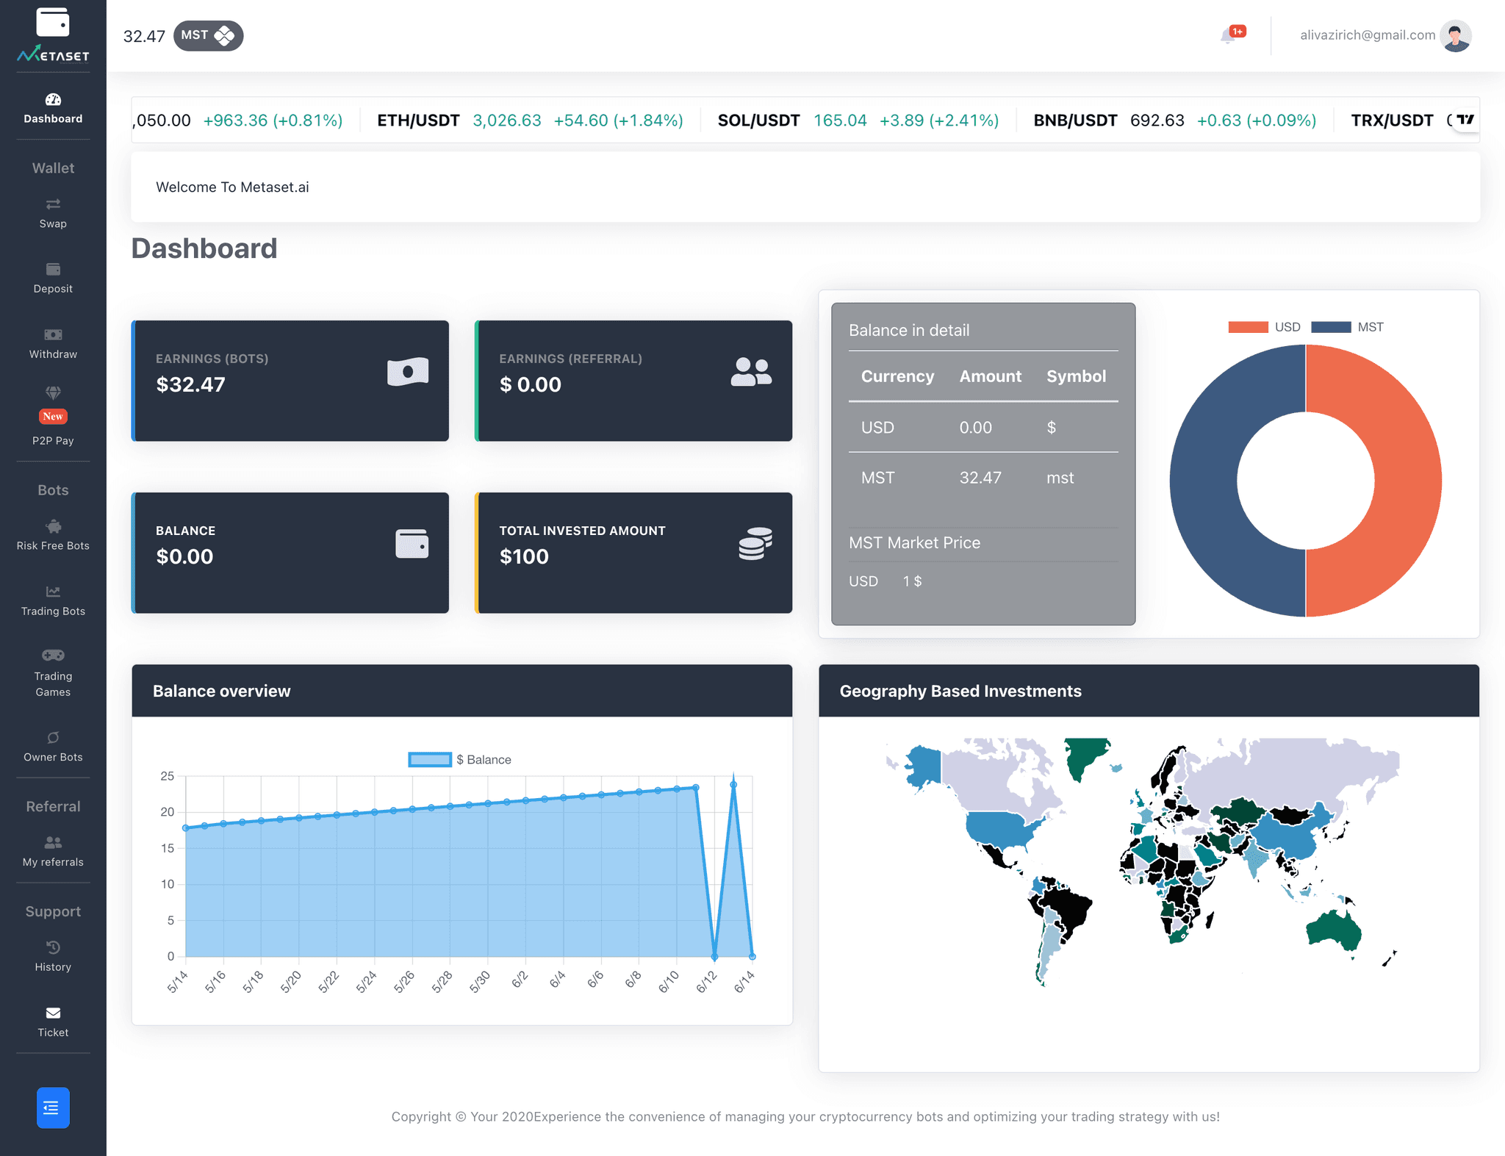Viewport: 1505px width, 1156px height.
Task: Open My referrals menu item
Action: click(x=53, y=851)
